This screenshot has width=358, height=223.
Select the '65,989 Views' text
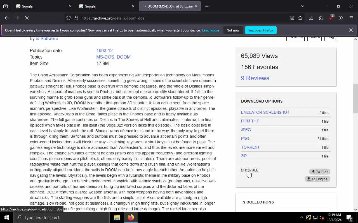tap(259, 56)
